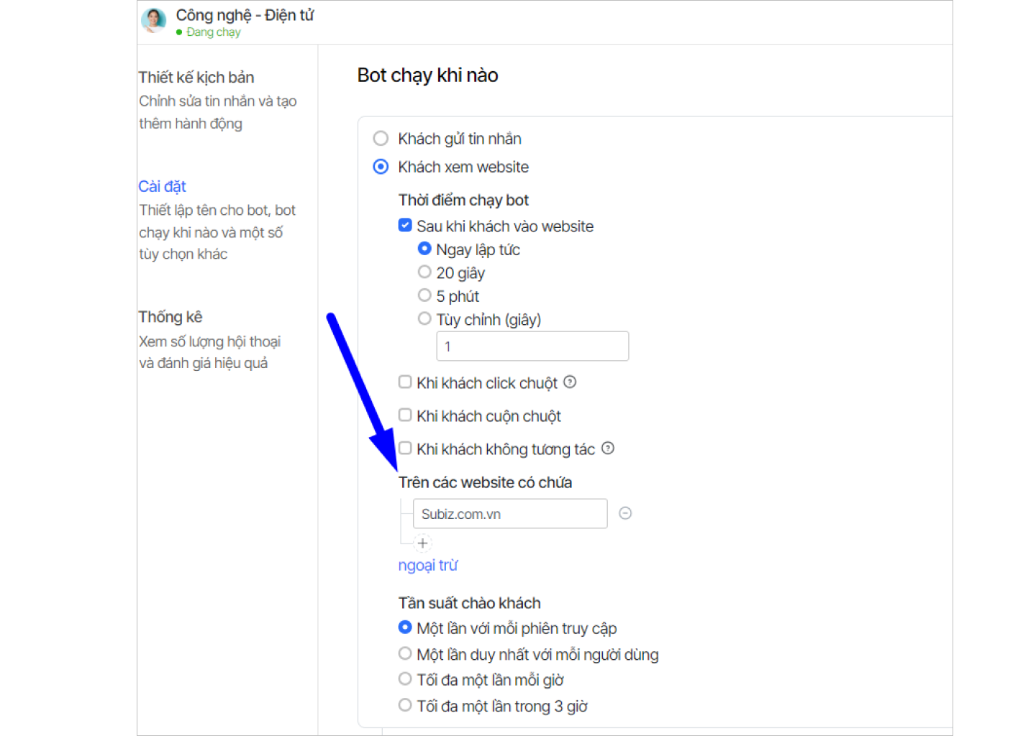Open the Thiết kế kịch bản section

pos(196,78)
